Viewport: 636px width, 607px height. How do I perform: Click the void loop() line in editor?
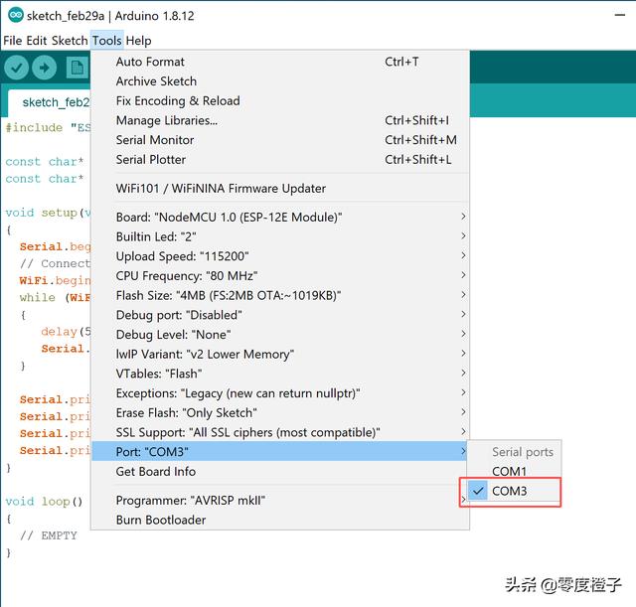pos(44,502)
